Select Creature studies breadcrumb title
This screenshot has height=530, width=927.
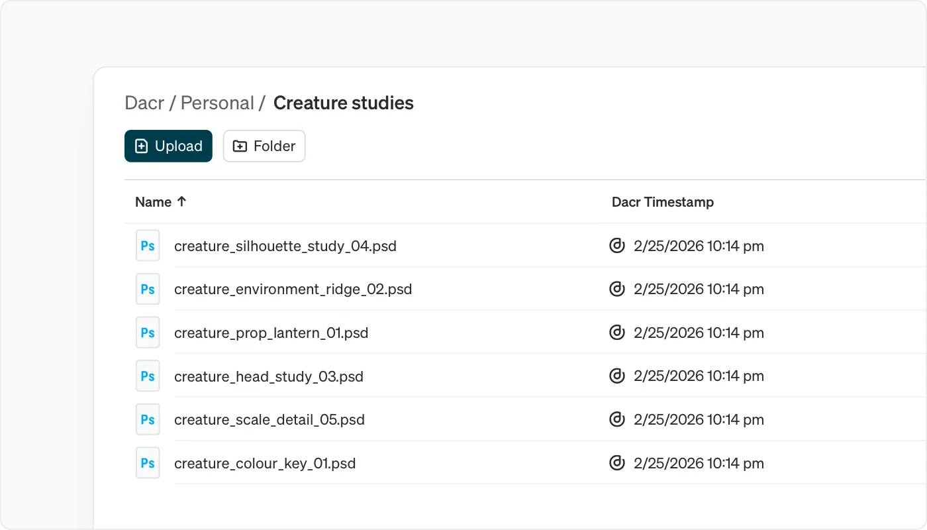click(343, 103)
